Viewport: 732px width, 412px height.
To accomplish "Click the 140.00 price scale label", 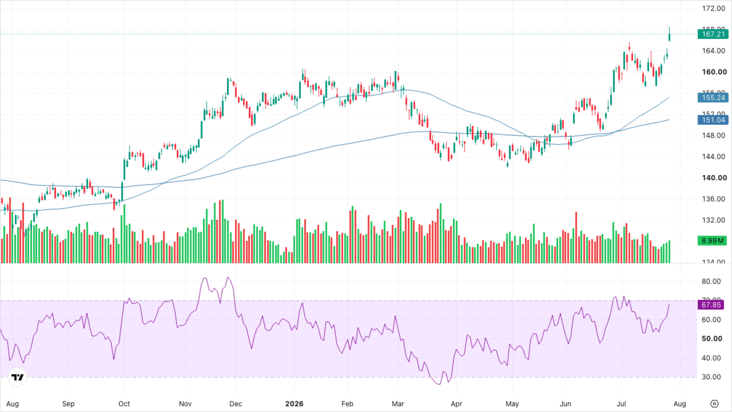I will tap(714, 178).
